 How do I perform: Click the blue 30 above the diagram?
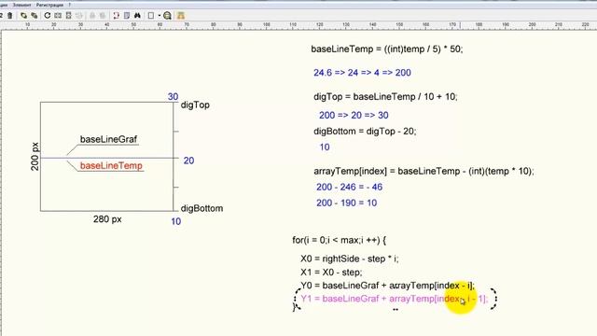tap(173, 97)
